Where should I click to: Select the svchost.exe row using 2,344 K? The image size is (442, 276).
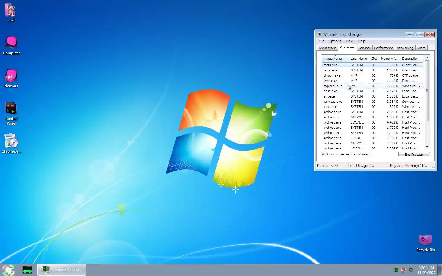pos(372,112)
